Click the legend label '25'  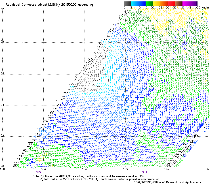[160, 8]
